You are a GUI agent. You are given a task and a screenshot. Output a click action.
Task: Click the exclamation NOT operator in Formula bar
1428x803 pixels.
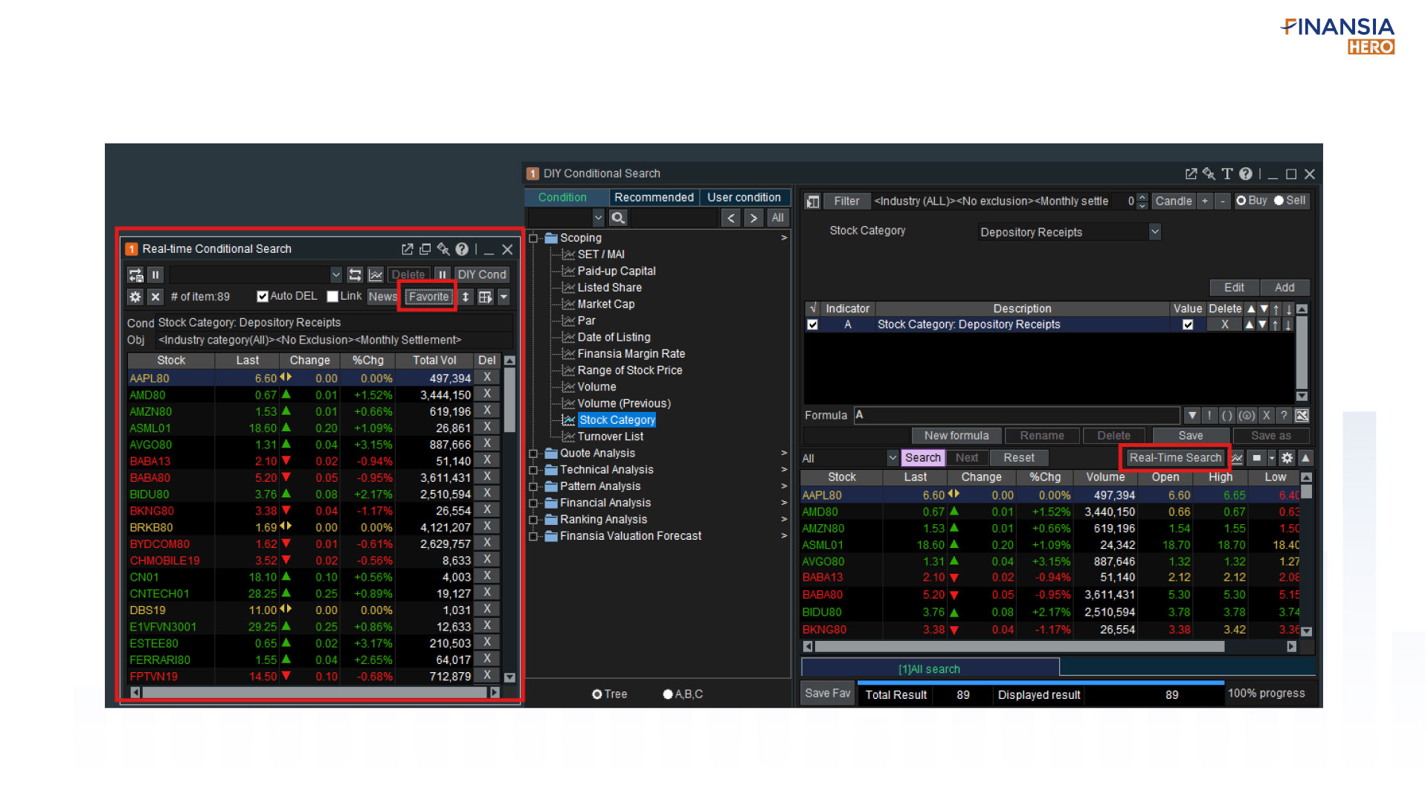1209,416
